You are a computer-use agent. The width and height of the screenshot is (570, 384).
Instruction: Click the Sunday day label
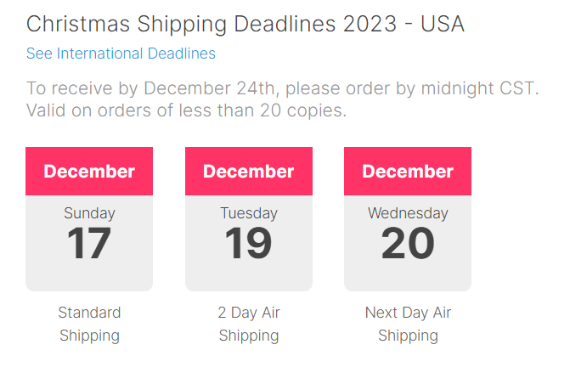click(89, 213)
